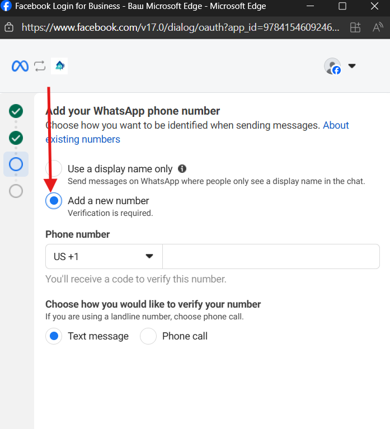Viewport: 390px width, 429px height.
Task: Click the two-arrow sync icon beside Meta logo
Action: (x=40, y=66)
